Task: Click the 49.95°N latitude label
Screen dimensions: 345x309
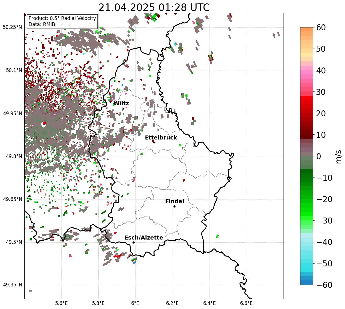Action: click(12, 113)
